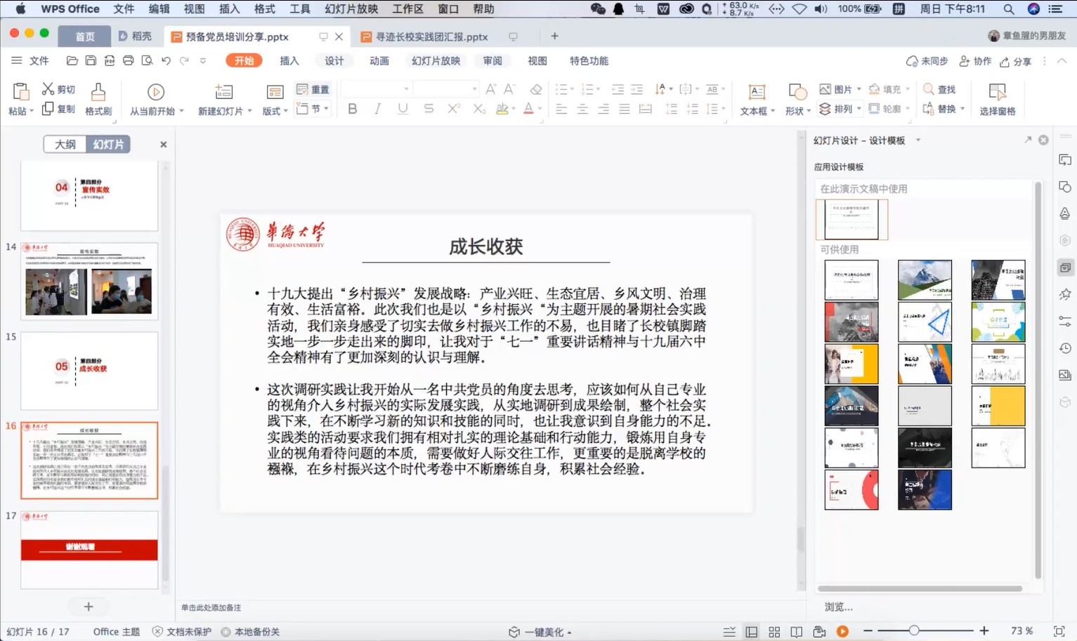Image resolution: width=1077 pixels, height=641 pixels.
Task: Click the Italic formatting icon
Action: [378, 109]
